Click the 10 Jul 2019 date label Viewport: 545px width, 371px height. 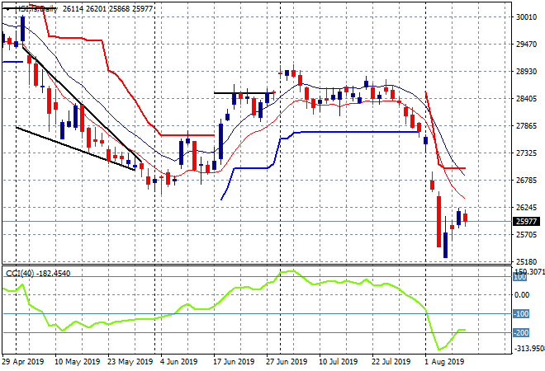click(338, 362)
